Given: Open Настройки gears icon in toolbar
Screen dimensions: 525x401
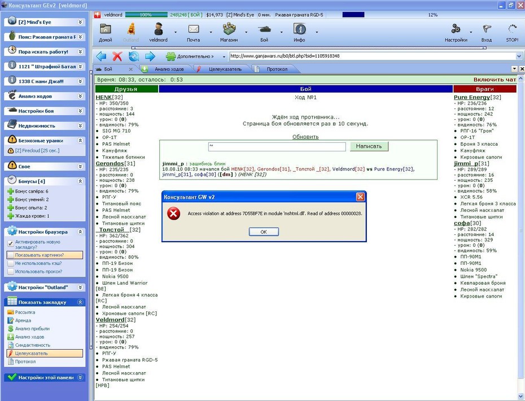Looking at the screenshot, I should click(x=456, y=29).
